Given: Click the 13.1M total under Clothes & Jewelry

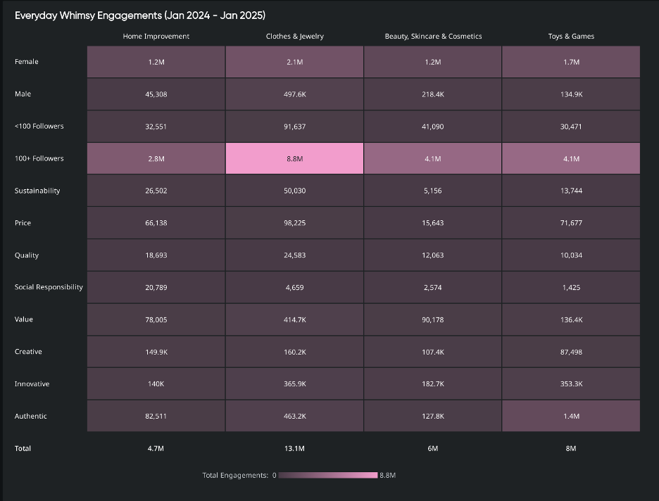Looking at the screenshot, I should coord(294,448).
